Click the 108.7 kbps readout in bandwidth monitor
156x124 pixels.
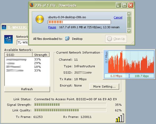click(142, 76)
